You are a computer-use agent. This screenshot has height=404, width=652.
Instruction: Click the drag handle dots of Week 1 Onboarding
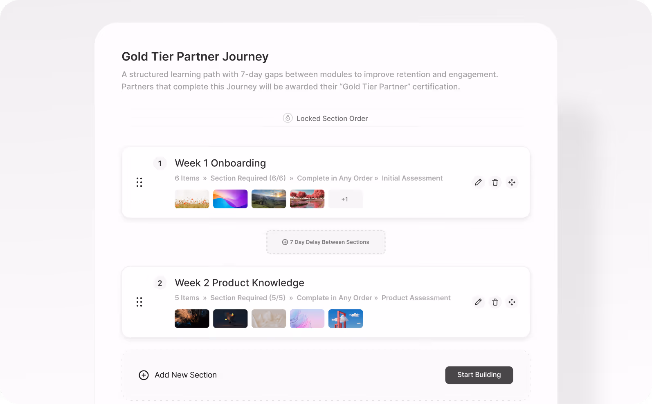(139, 182)
